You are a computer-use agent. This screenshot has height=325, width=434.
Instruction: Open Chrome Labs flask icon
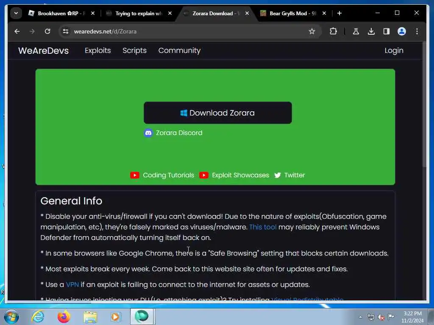click(x=356, y=31)
